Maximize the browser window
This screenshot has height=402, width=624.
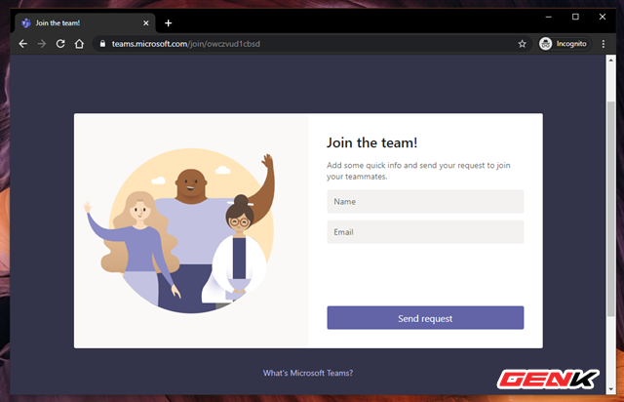point(575,17)
